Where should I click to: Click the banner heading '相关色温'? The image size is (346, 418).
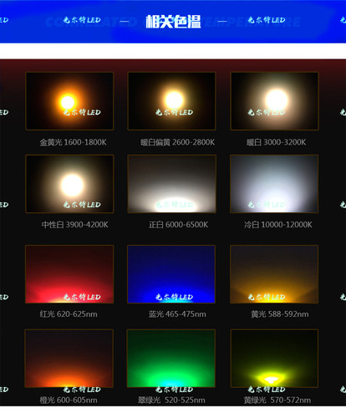click(173, 21)
